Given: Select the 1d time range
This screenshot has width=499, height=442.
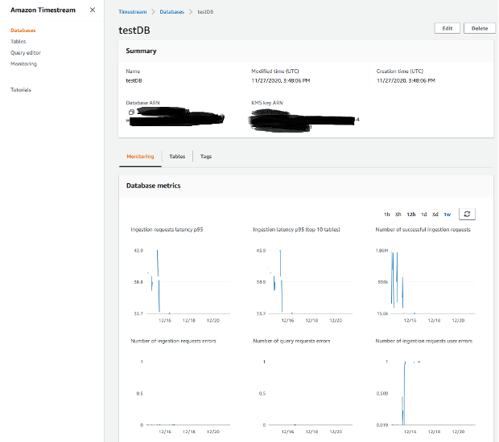Looking at the screenshot, I should click(x=423, y=215).
